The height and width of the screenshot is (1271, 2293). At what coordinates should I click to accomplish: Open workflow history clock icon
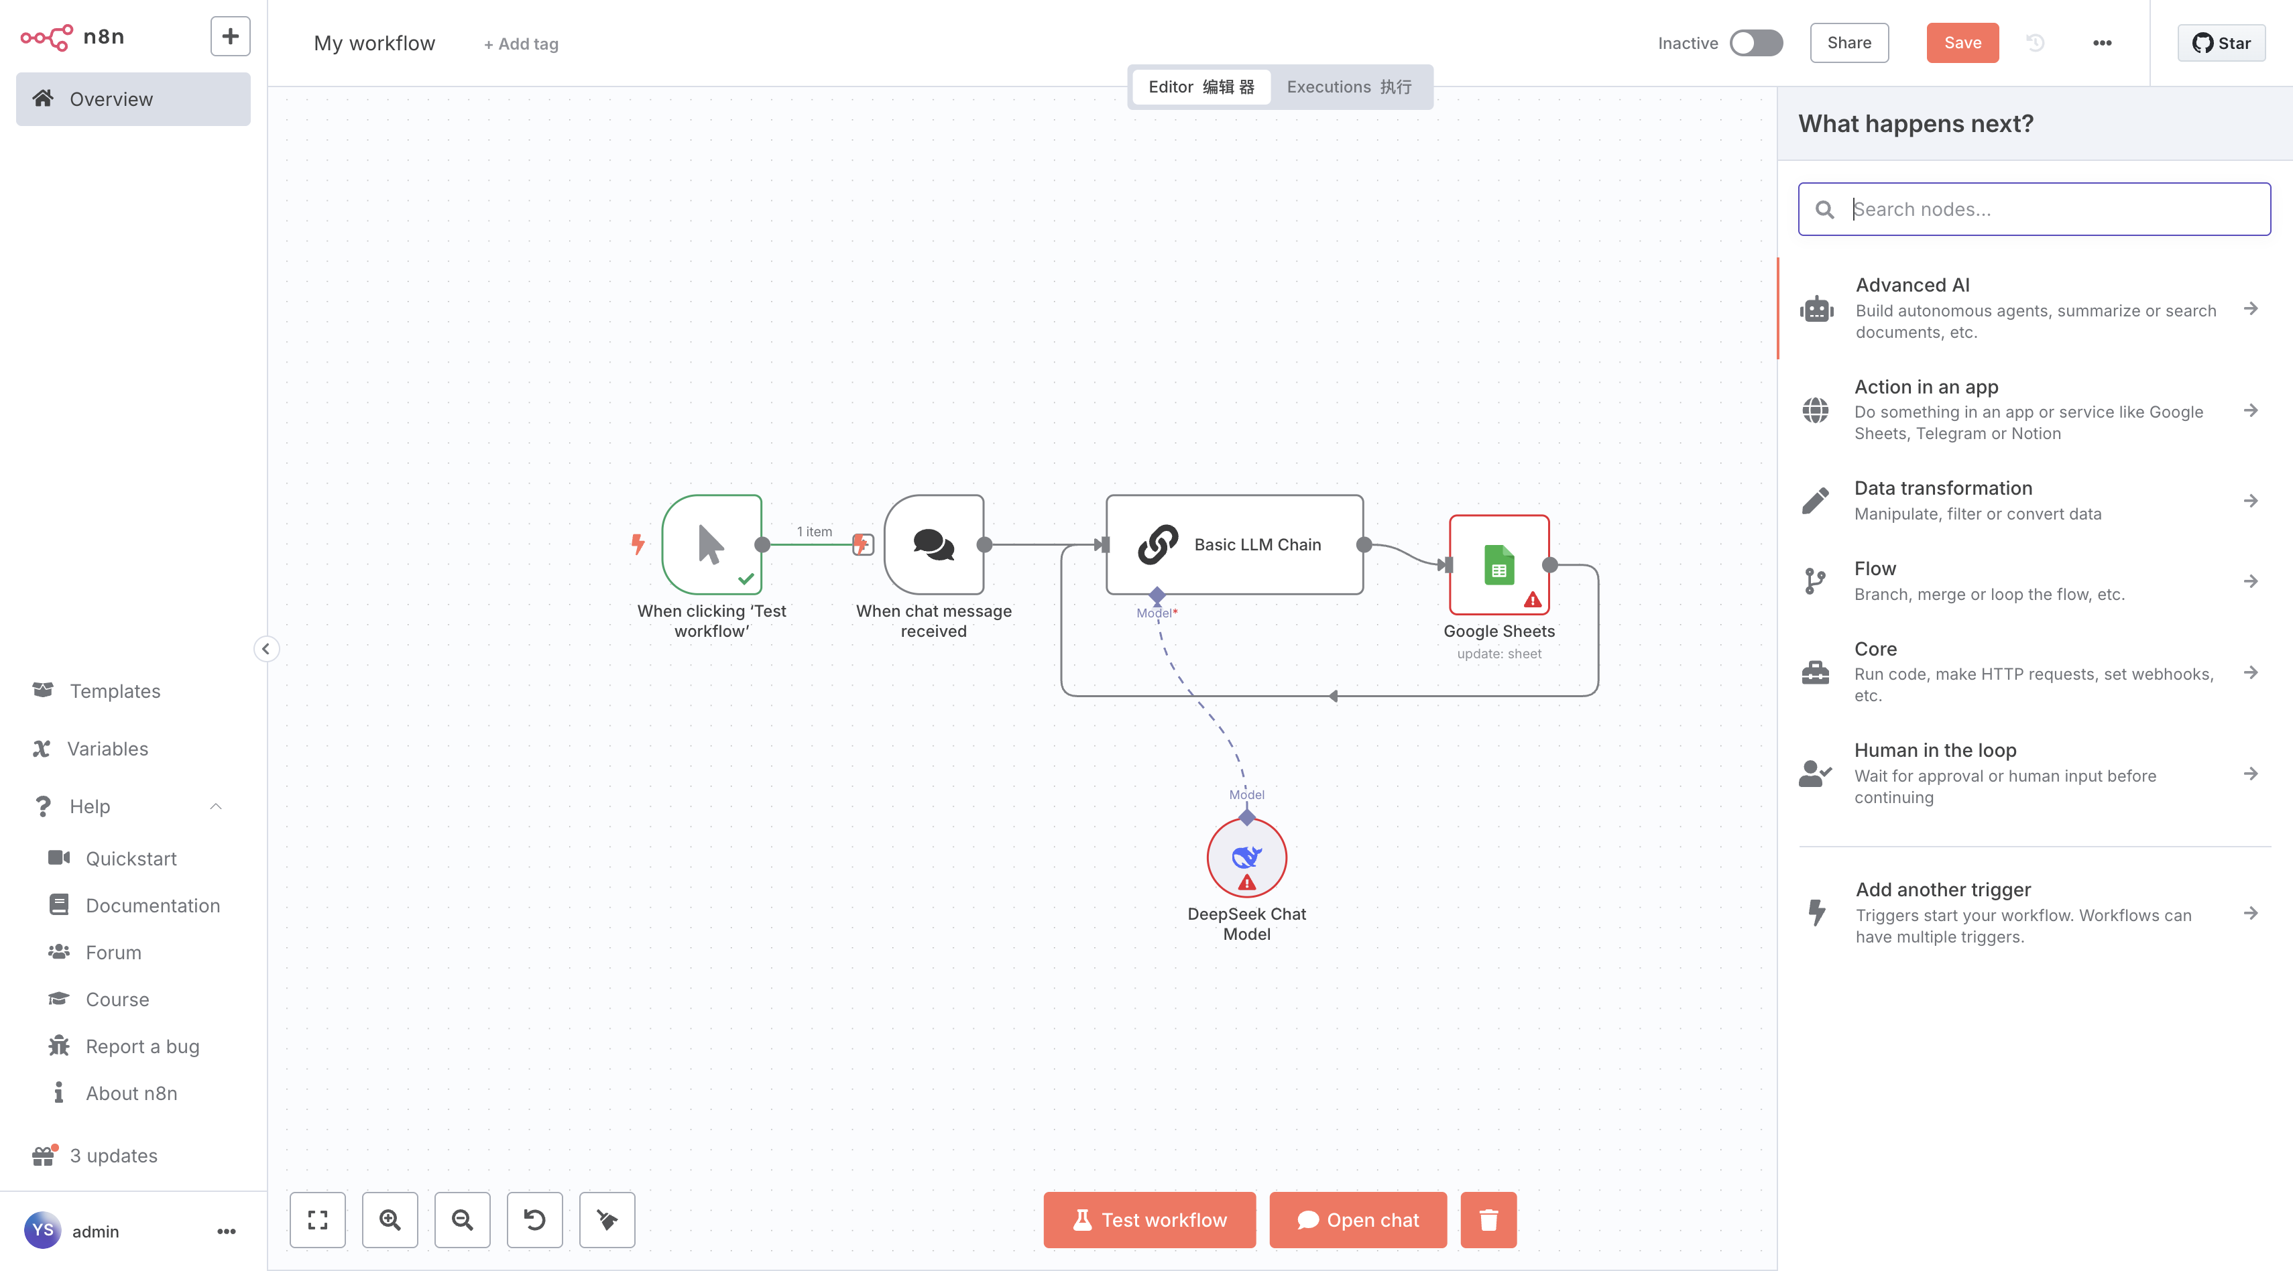2035,43
